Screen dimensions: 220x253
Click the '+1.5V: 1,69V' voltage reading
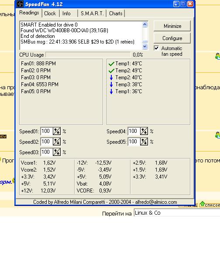150,170
